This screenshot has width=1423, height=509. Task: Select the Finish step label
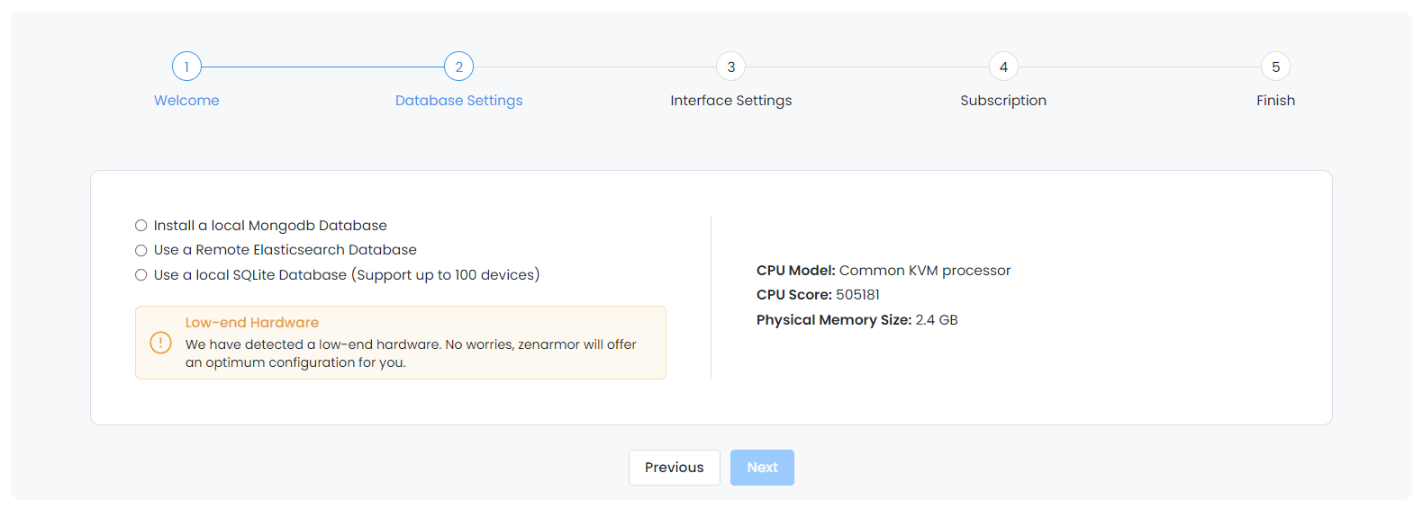1275,101
